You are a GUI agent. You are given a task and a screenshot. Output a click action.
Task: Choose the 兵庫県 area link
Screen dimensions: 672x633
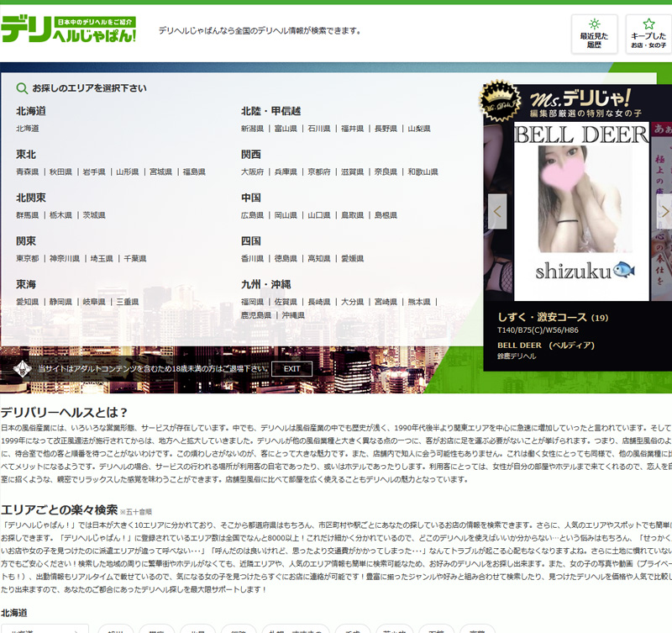[x=286, y=172]
